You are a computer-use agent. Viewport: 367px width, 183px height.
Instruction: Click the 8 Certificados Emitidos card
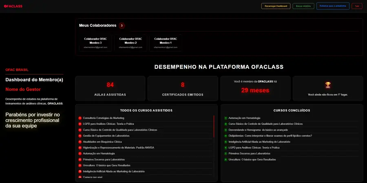point(183,89)
